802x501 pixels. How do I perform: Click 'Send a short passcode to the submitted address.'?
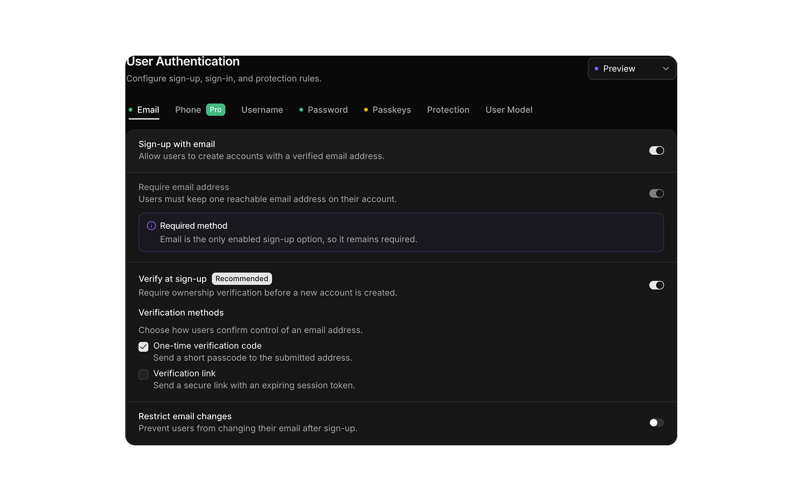tap(253, 357)
